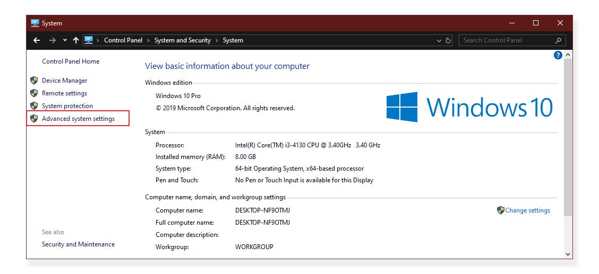Click Computer name value DESKTOP-NF9OTMJ
Viewport: 599px width, 274px height.
[262, 210]
